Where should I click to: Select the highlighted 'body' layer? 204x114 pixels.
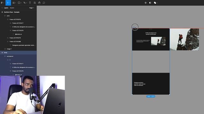(18, 53)
